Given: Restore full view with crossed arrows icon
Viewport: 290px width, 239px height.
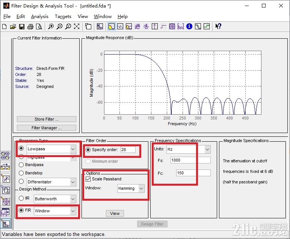Looking at the screenshot, I should (x=77, y=26).
